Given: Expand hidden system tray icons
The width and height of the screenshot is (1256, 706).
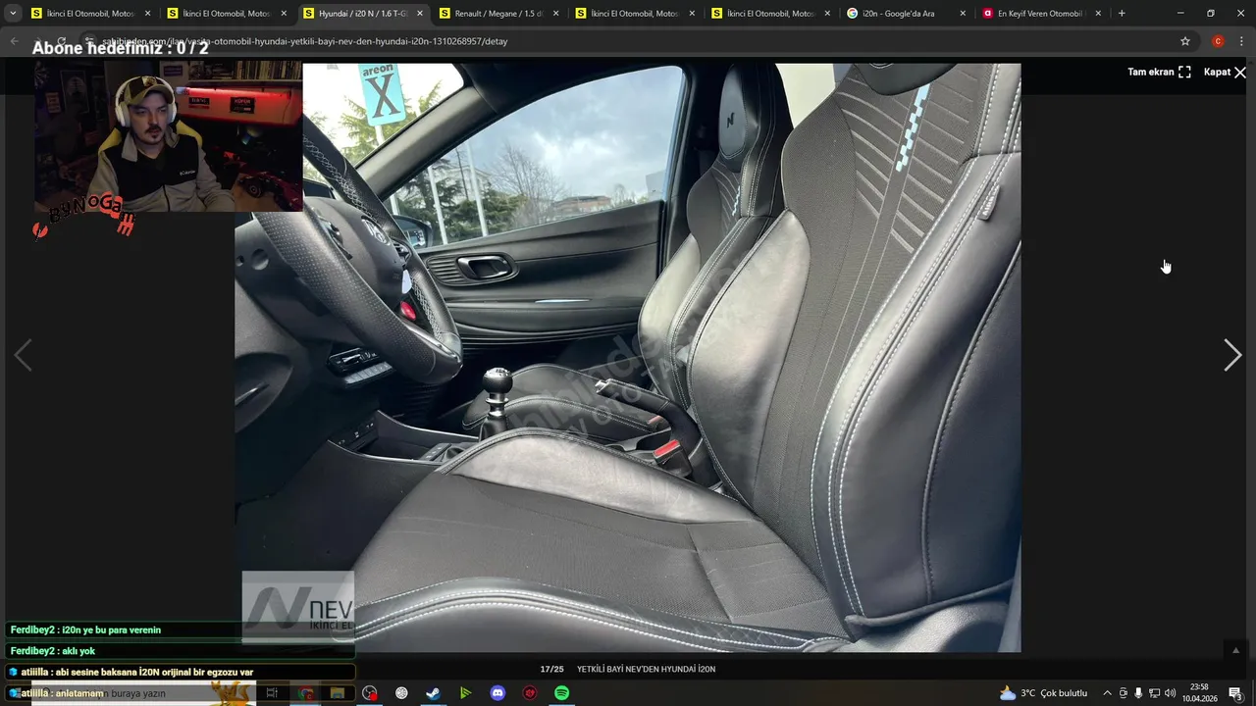Looking at the screenshot, I should coord(1107,693).
